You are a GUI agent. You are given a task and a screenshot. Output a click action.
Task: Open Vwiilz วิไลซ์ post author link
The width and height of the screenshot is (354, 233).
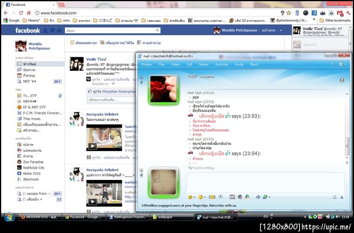click(96, 59)
